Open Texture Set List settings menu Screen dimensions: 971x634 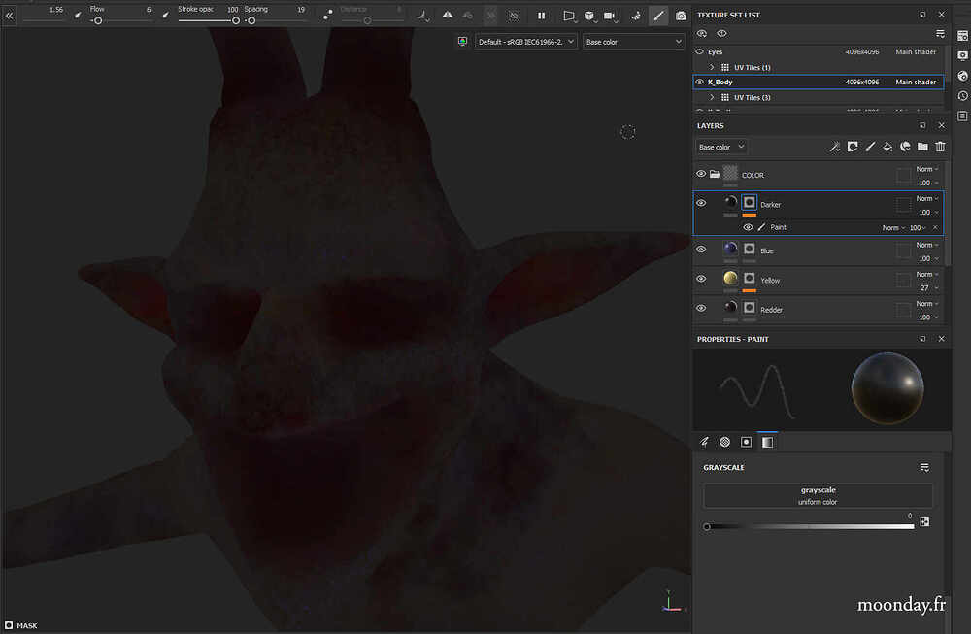coord(940,33)
